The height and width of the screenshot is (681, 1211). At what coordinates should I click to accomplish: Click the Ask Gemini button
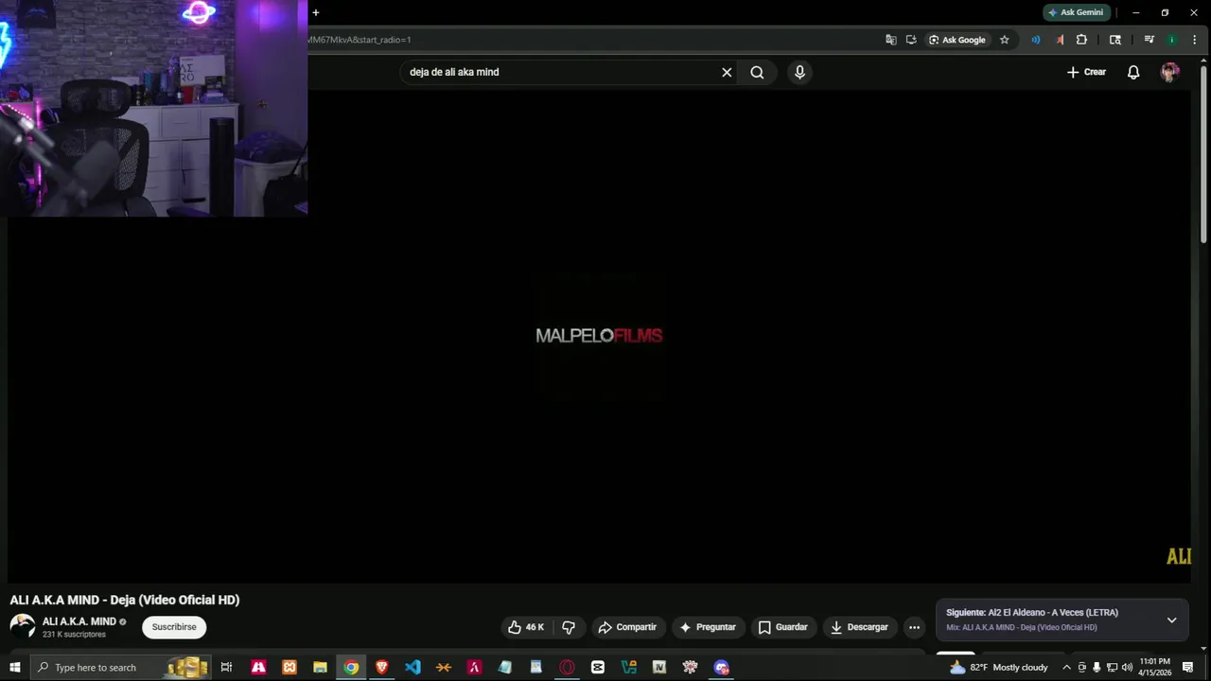[x=1076, y=12]
